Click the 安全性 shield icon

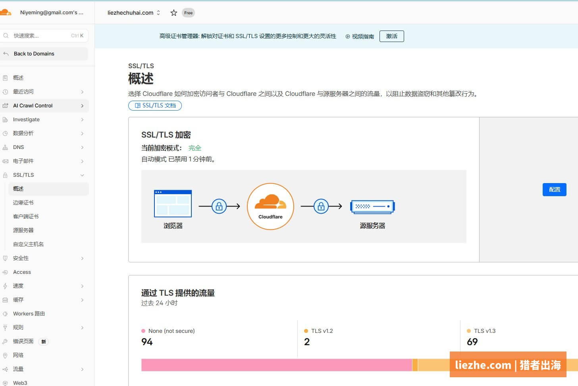[x=5, y=258]
